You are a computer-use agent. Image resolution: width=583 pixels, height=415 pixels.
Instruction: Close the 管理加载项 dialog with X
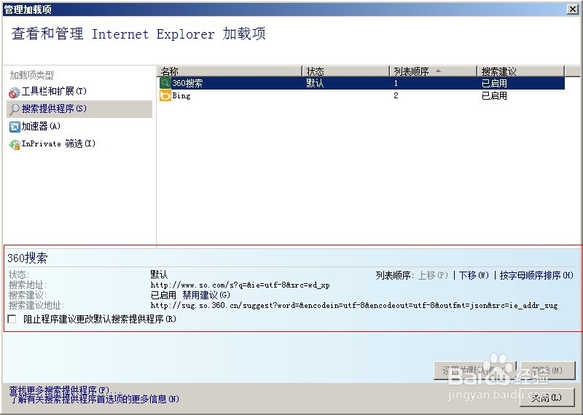coord(573,9)
